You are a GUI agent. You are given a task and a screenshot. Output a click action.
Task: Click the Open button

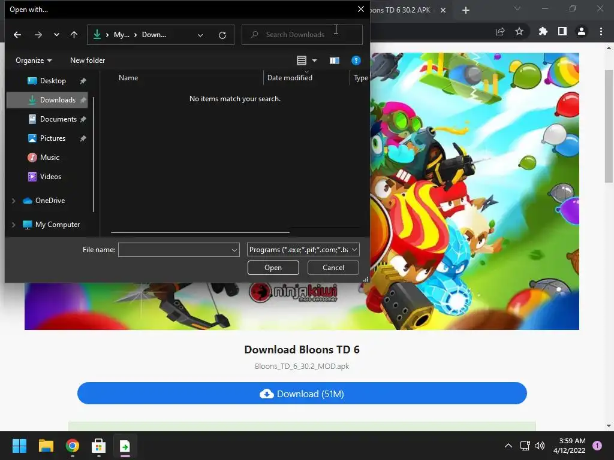[x=273, y=268]
